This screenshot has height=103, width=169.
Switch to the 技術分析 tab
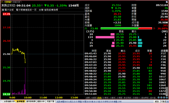17,2
